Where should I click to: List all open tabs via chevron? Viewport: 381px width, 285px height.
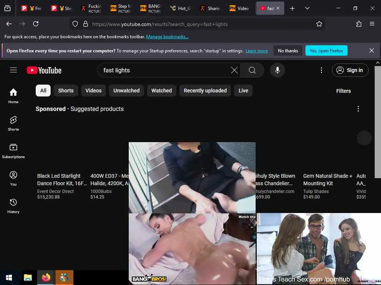[307, 8]
